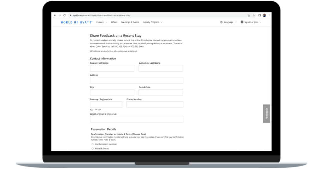Click the browser forward arrow
Image resolution: width=323 pixels, height=169 pixels.
pyautogui.click(x=59, y=15)
